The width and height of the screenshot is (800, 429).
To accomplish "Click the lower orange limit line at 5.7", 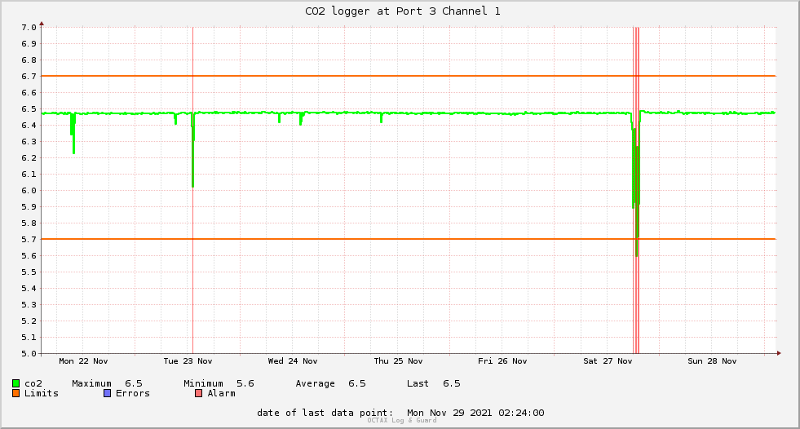I will point(409,239).
